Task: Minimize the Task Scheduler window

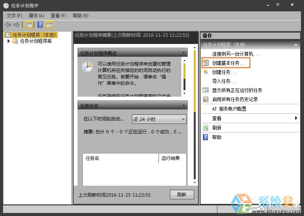Action: point(268,5)
